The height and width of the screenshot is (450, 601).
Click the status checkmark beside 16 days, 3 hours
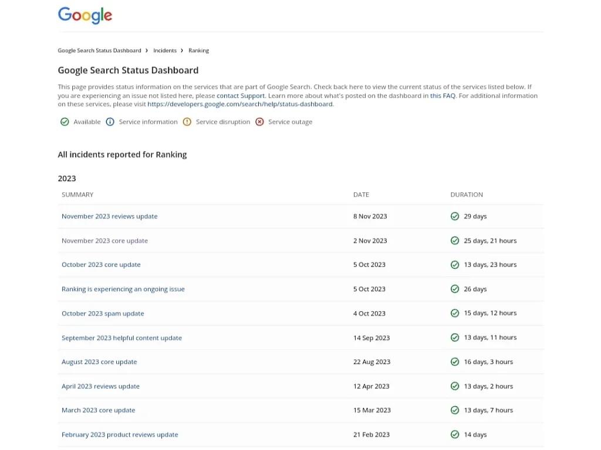click(x=455, y=362)
